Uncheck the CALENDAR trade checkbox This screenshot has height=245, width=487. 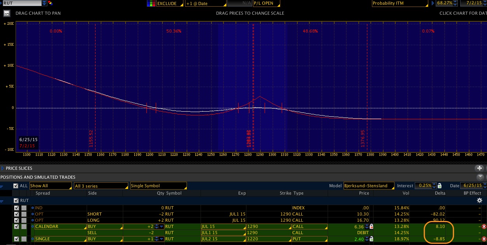pyautogui.click(x=16, y=226)
